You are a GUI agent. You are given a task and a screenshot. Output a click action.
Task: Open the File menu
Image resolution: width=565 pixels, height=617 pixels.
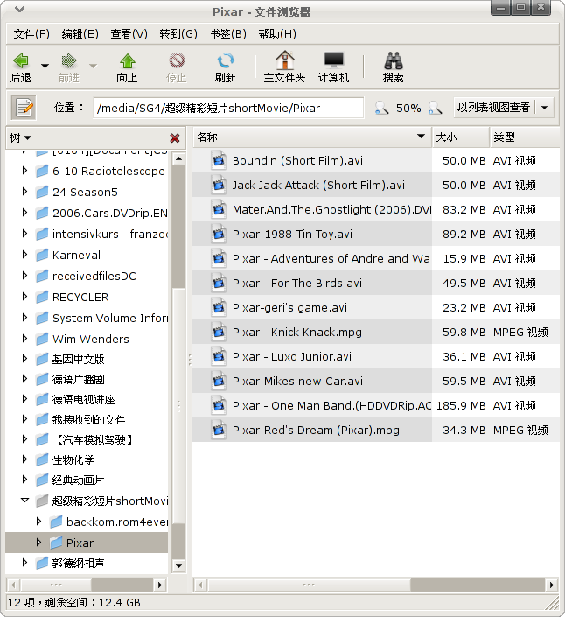pyautogui.click(x=31, y=34)
